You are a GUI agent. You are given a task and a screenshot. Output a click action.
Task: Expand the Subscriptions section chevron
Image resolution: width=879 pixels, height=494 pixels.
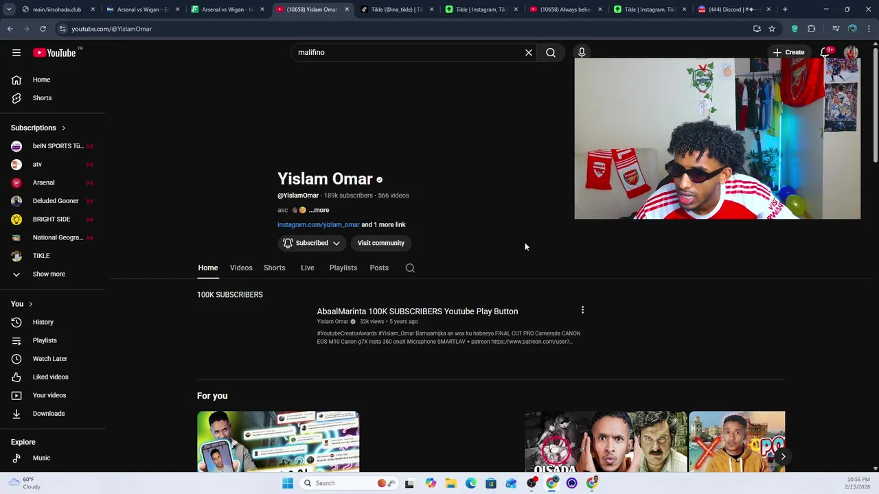click(64, 128)
